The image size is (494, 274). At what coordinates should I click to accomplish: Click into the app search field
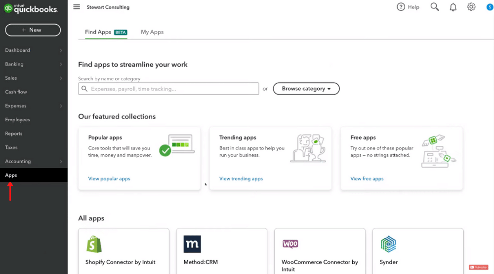pyautogui.click(x=168, y=89)
